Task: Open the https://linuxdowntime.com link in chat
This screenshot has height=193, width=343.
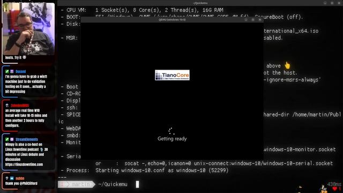Action: 24,165
